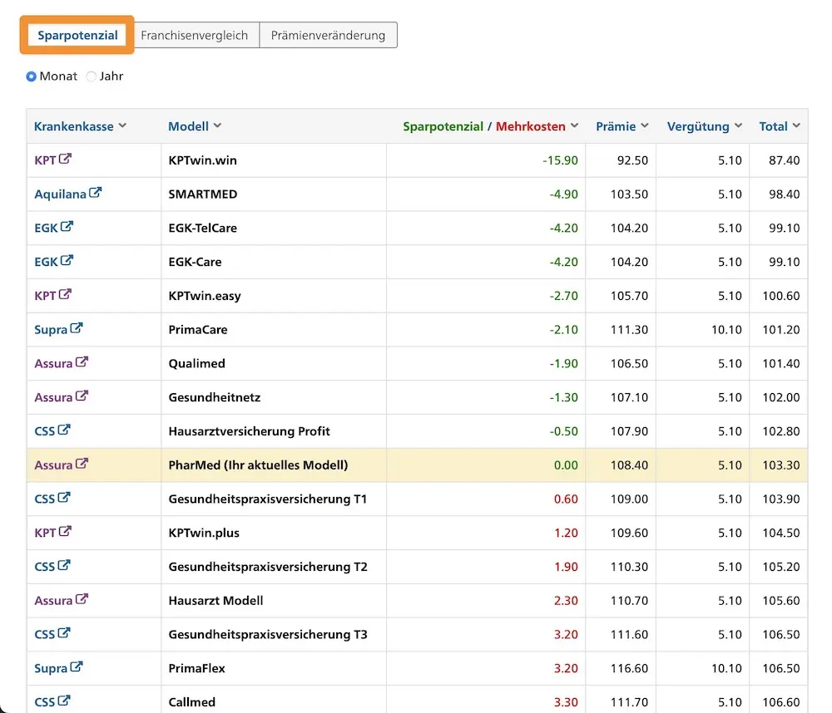
Task: Open the CSS link for Gesundheitspraxisversicherung T1
Action: pos(45,499)
